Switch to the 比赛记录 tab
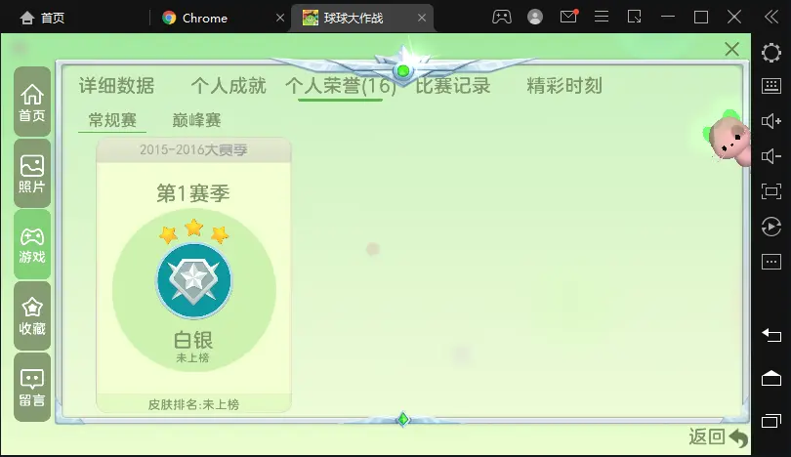This screenshot has height=457, width=791. (x=452, y=86)
